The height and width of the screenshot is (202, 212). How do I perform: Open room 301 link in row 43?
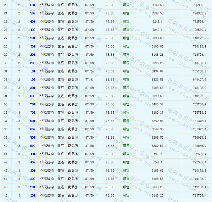tap(33, 170)
